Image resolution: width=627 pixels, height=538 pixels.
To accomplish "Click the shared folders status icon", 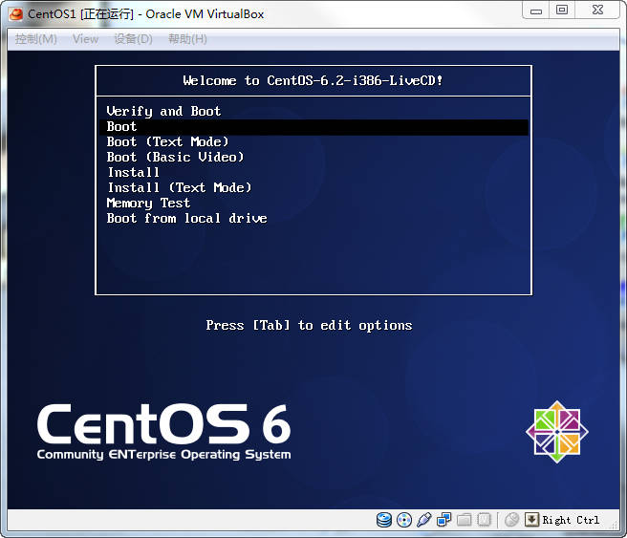I will point(464,520).
